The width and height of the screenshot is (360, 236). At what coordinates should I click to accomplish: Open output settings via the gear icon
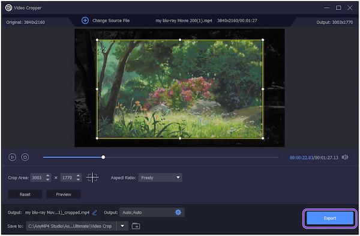click(178, 213)
